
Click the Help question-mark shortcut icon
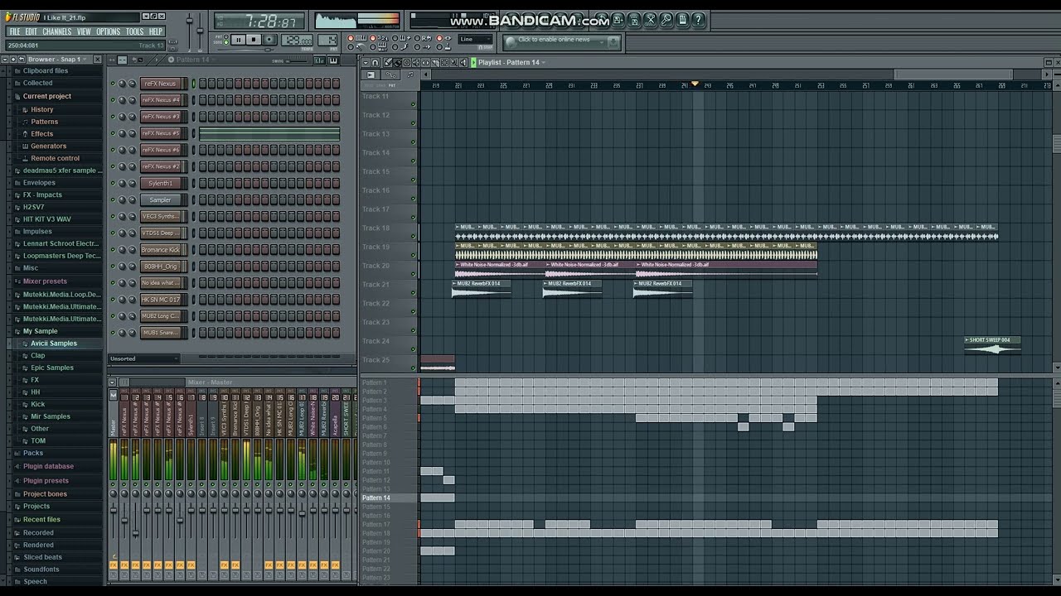click(x=698, y=20)
